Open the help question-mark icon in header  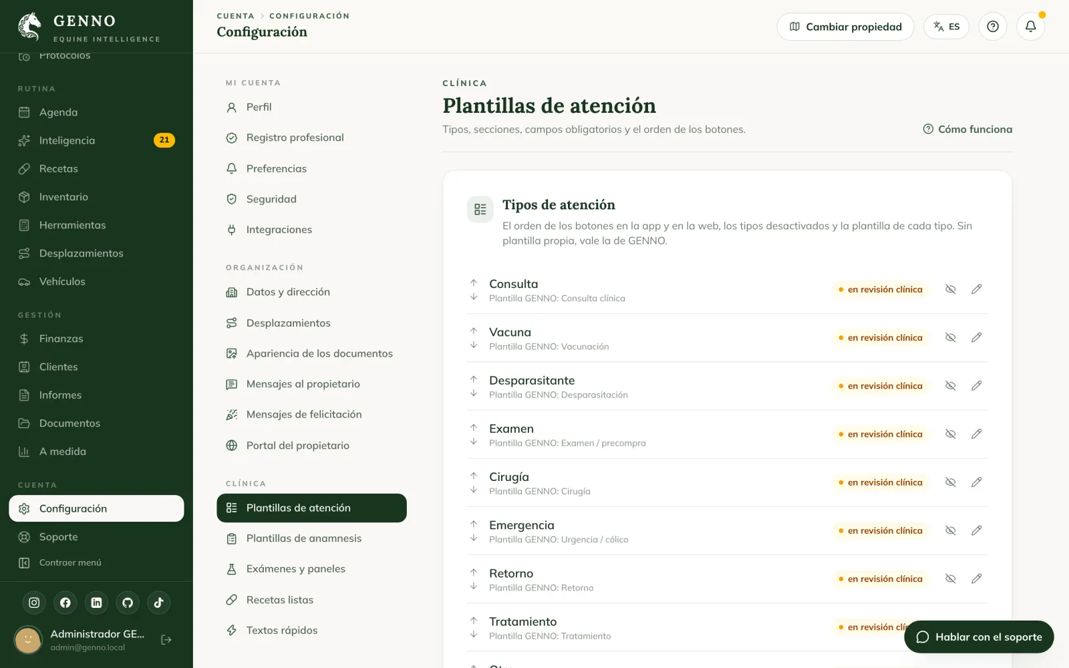[993, 27]
